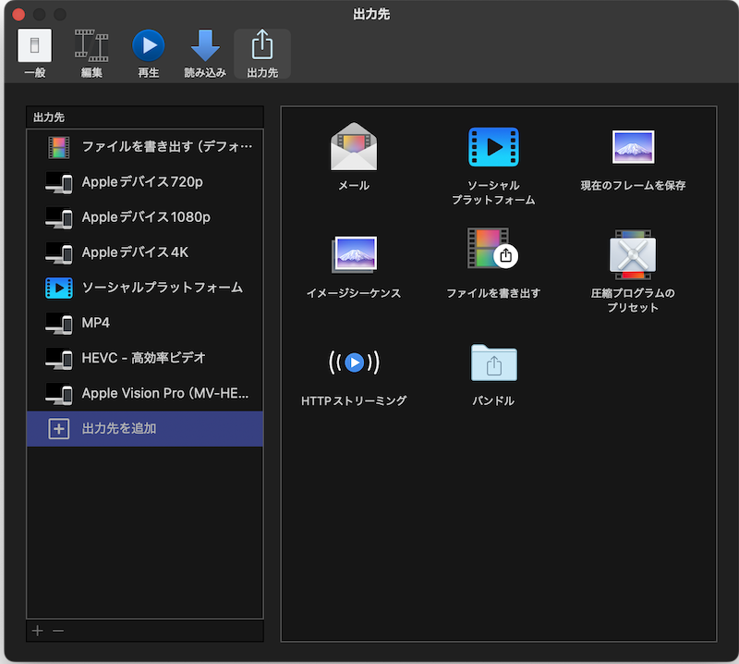Switch to the 読み込み preferences tab
The image size is (739, 664).
(205, 54)
